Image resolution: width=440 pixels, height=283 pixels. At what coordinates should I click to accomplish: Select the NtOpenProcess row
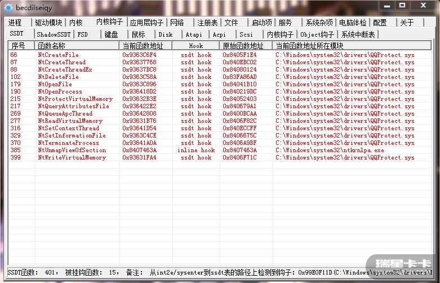(220, 91)
